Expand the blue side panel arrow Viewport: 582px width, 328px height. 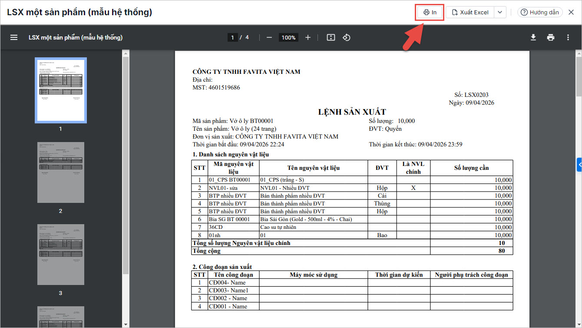tap(579, 165)
